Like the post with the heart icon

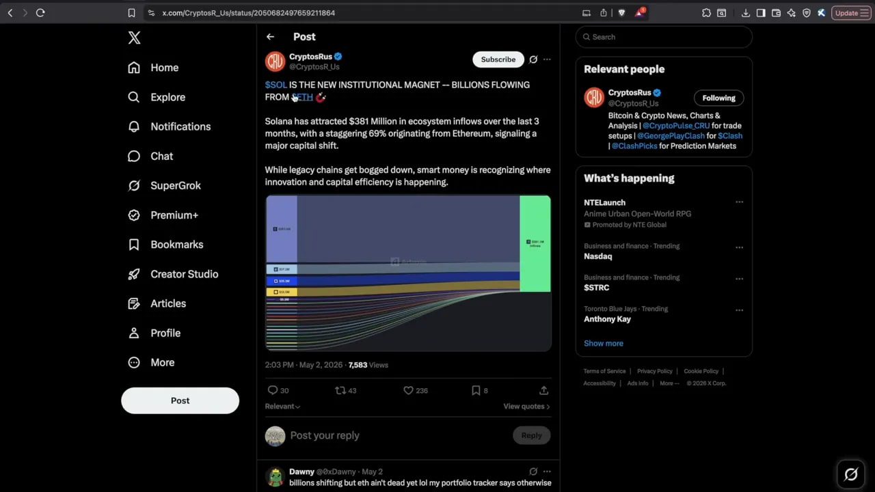pos(409,390)
